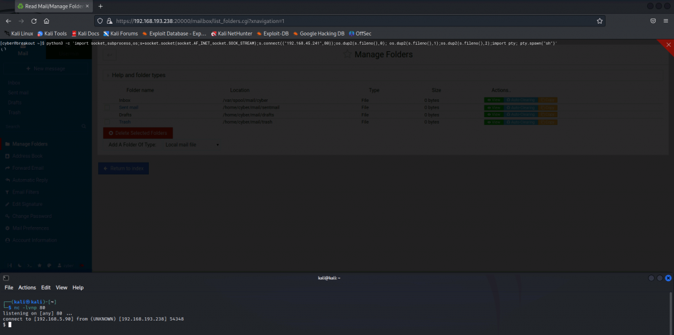Close the red corner overlay X
The height and width of the screenshot is (335, 674).
[x=669, y=44]
